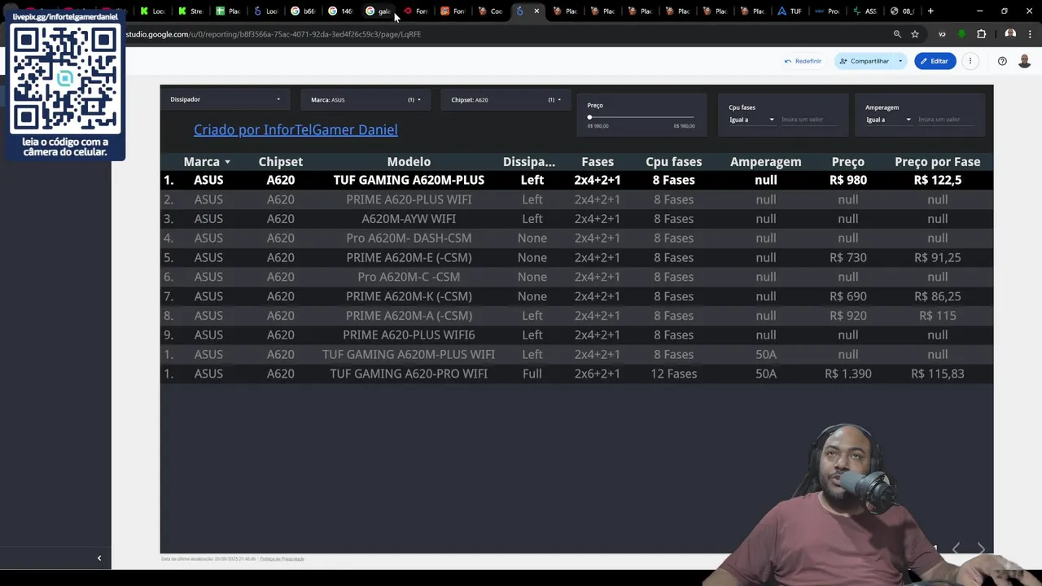Image resolution: width=1042 pixels, height=586 pixels.
Task: Click the Full dissipador cell
Action: coord(532,374)
